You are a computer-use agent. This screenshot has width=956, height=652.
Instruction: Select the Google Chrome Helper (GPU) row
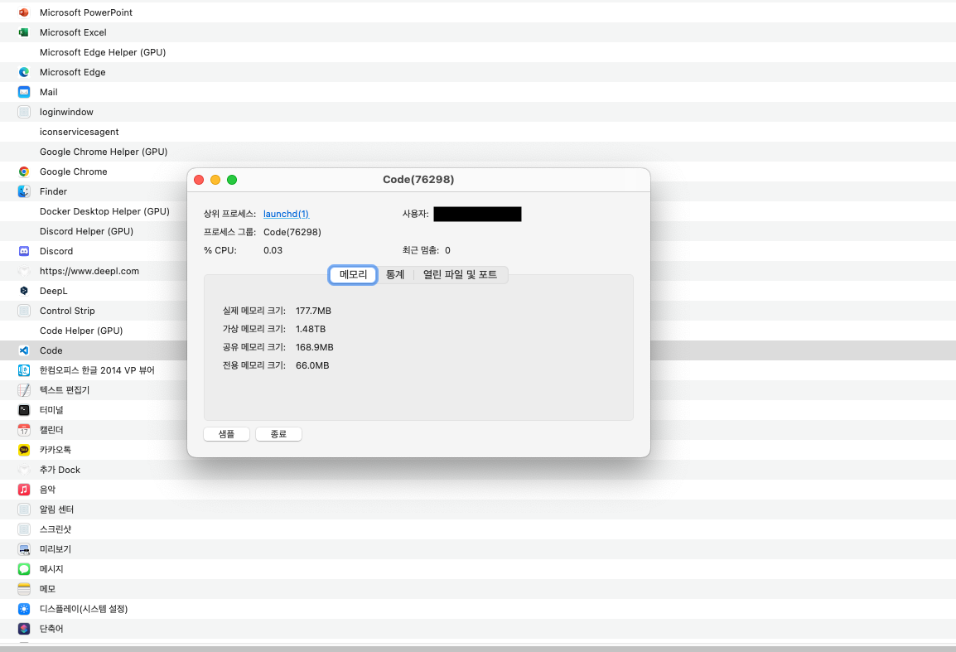(478, 152)
